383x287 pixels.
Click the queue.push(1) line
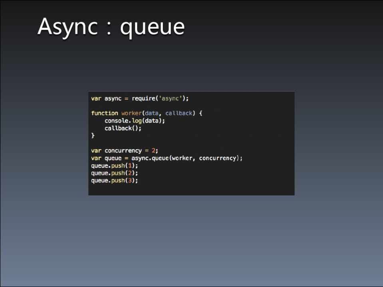114,165
